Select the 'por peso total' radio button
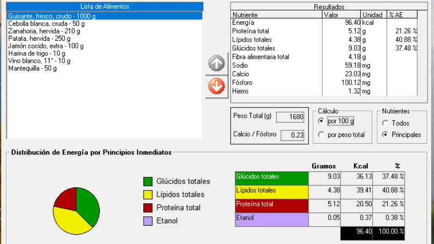Screen dimensions: 434x244 click(321, 135)
